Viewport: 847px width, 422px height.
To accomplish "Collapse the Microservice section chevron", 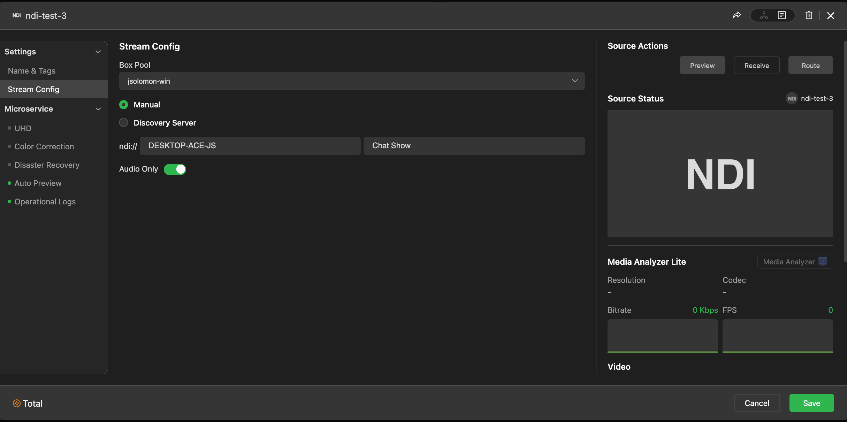I will tap(98, 109).
